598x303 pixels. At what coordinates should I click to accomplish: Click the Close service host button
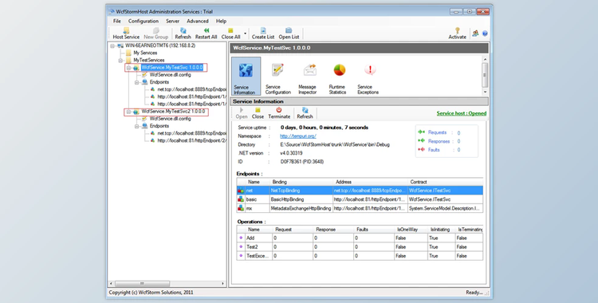coord(258,113)
